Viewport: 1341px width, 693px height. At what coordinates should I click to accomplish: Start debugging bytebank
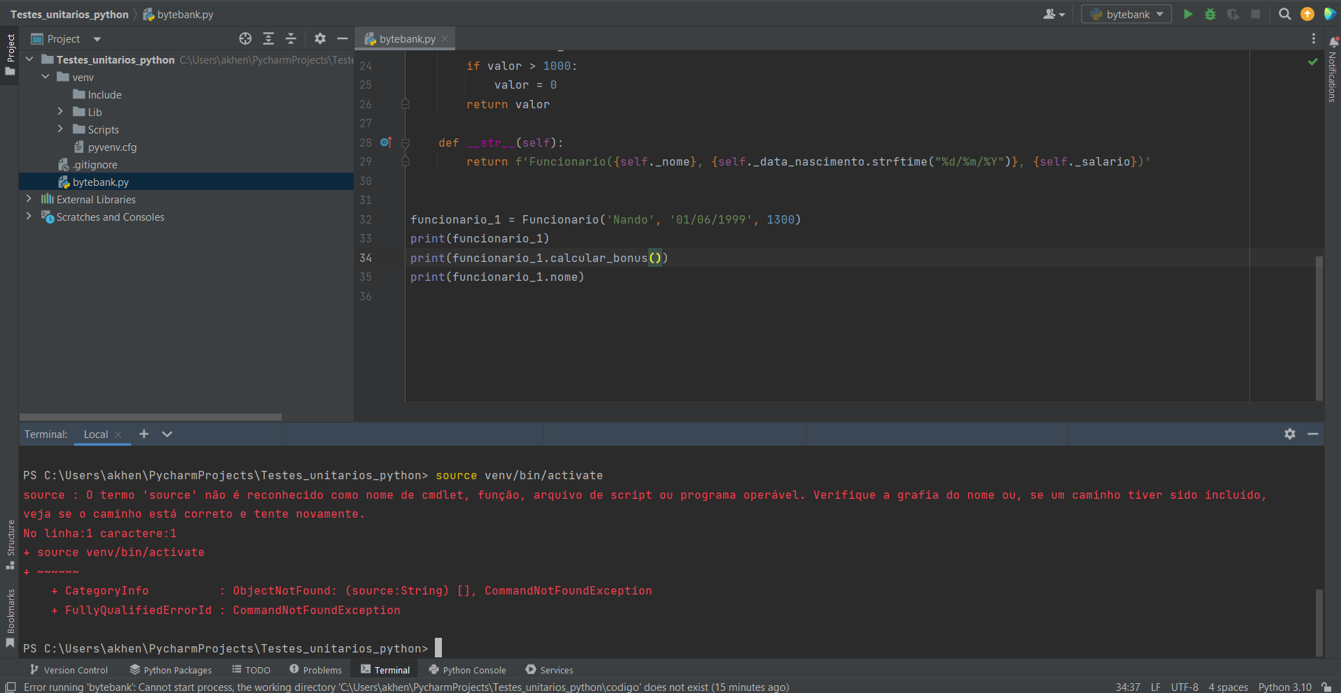pyautogui.click(x=1210, y=14)
